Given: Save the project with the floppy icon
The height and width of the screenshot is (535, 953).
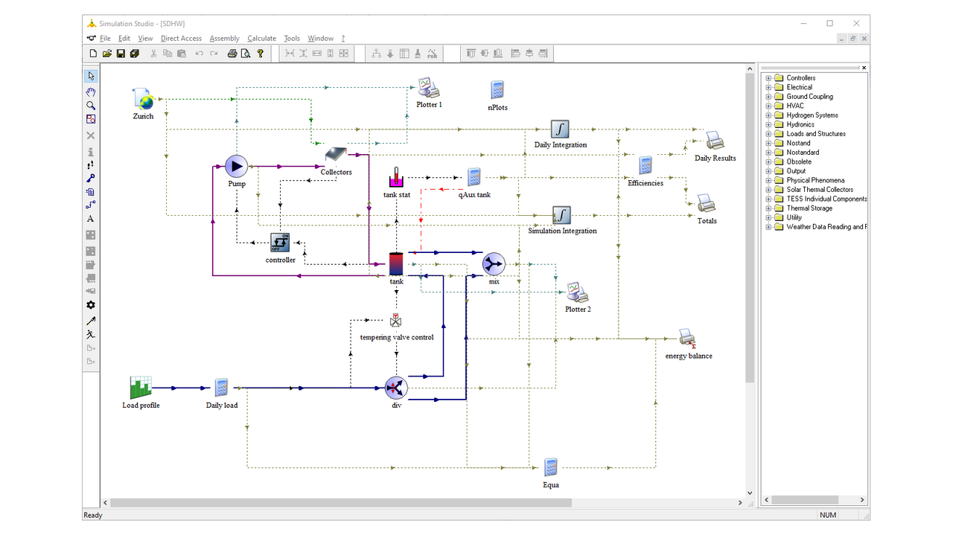Looking at the screenshot, I should pyautogui.click(x=121, y=54).
